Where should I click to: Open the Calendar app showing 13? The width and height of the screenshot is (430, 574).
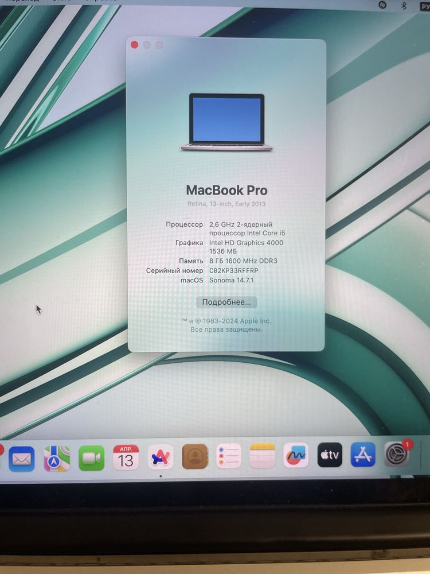126,457
